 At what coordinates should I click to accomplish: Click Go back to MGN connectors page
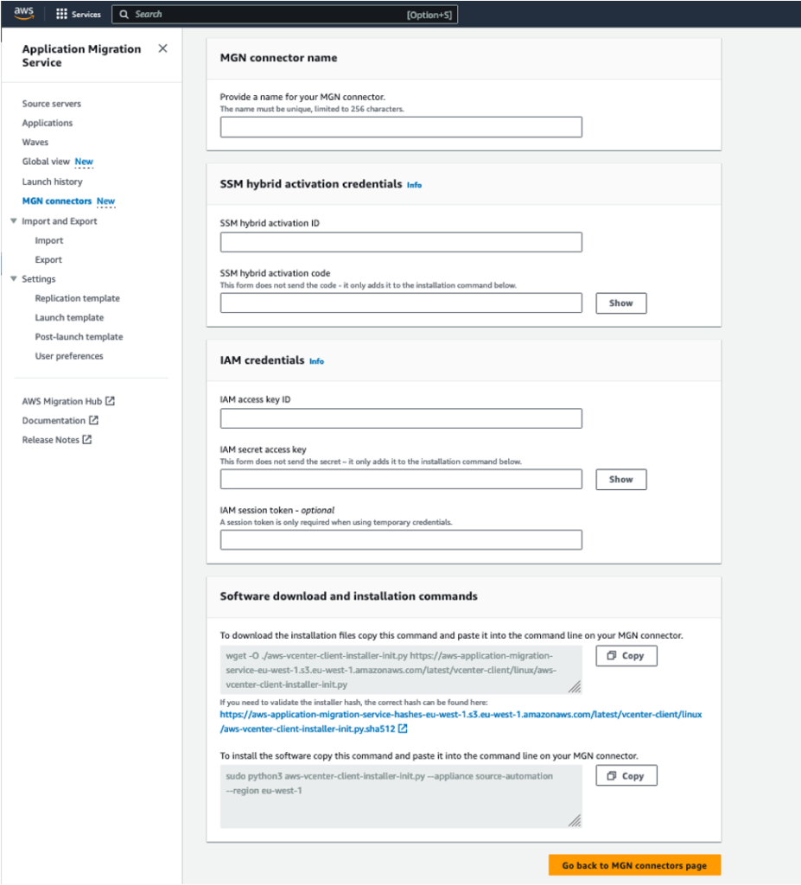(x=634, y=865)
